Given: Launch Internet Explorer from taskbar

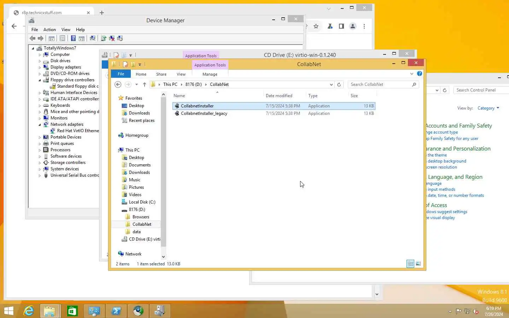Looking at the screenshot, I should pyautogui.click(x=29, y=311).
